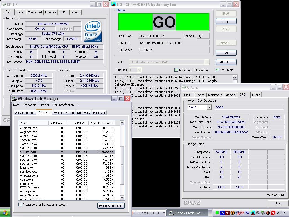The height and width of the screenshot is (217, 289).
Task: Select the nvsvc32.exe process row
Action: point(67,195)
